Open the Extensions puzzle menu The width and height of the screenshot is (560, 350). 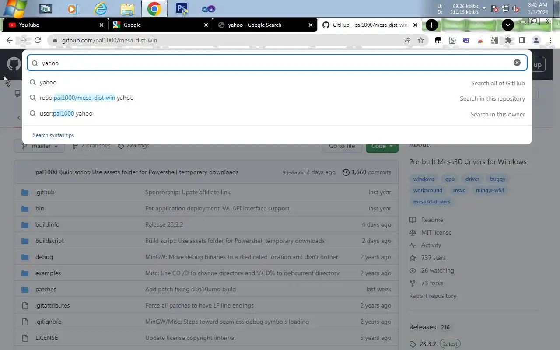click(508, 40)
